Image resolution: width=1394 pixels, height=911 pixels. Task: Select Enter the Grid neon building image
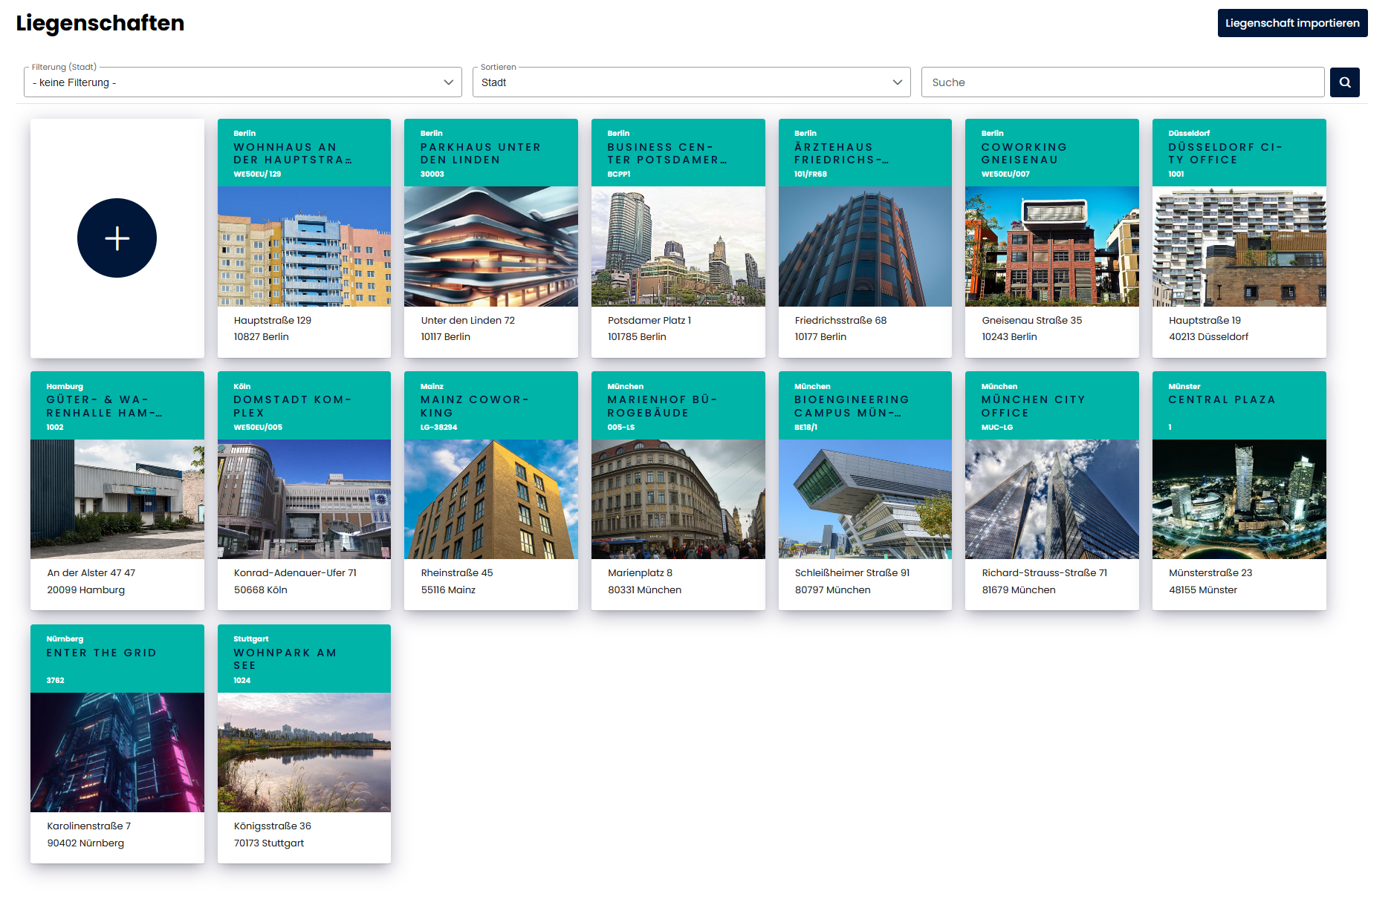(117, 752)
